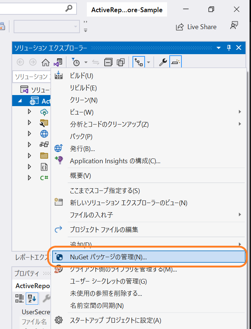Screen dimensions: 251x329
Task: Expand the pending changes filter dropdown arrow
Action: (86, 62)
